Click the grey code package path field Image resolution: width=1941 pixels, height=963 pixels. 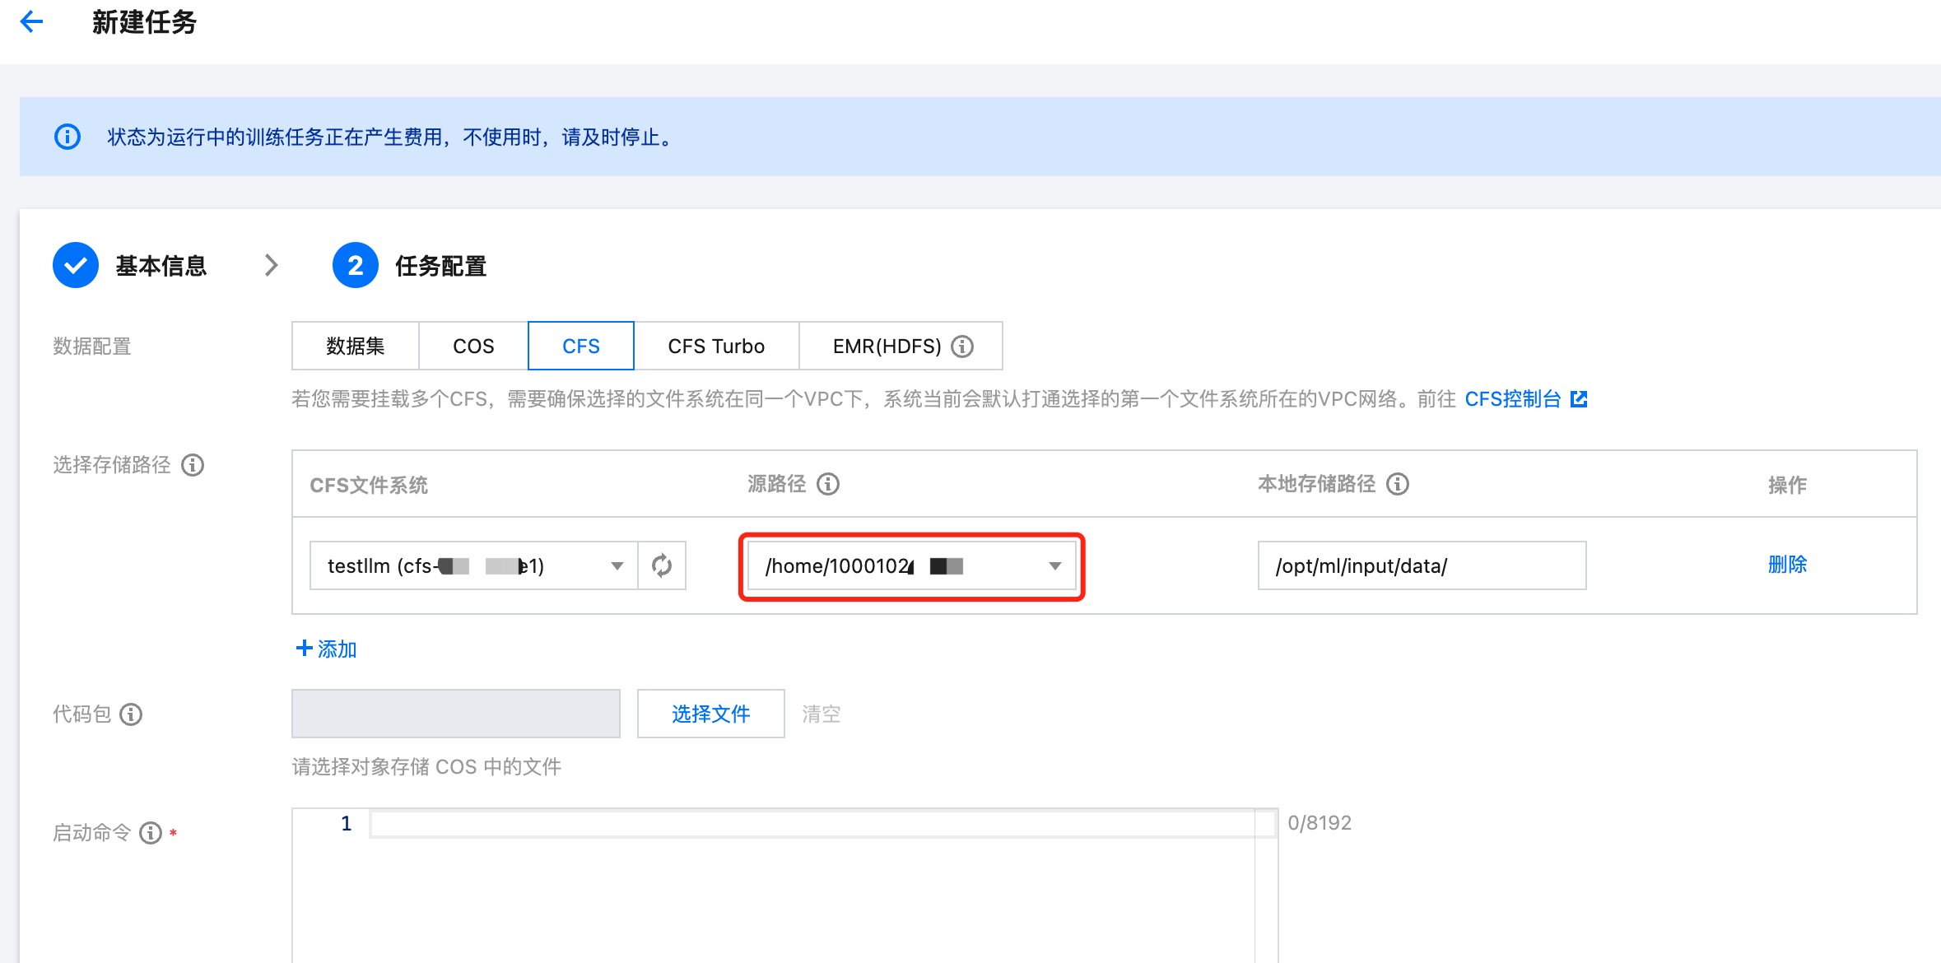pos(456,714)
